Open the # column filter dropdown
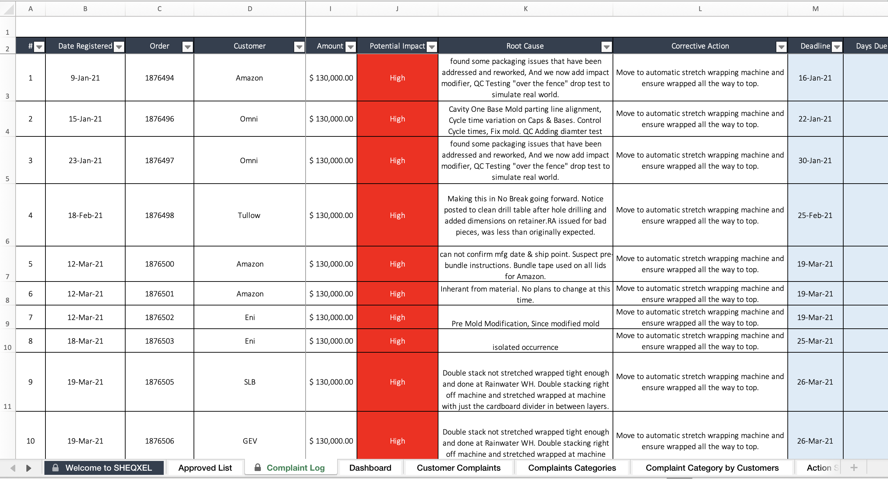 tap(39, 47)
